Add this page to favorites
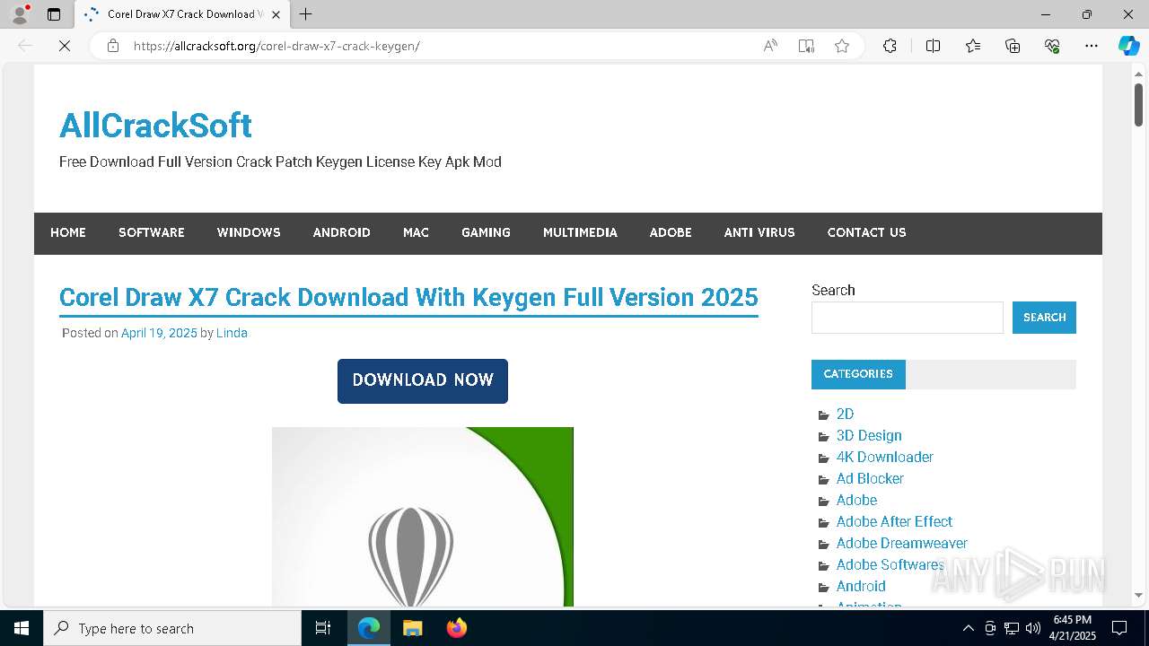 (x=842, y=46)
